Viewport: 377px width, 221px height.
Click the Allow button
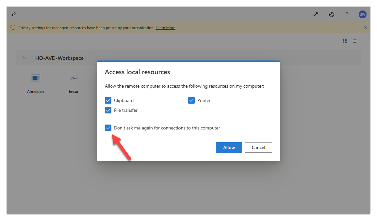pos(229,147)
